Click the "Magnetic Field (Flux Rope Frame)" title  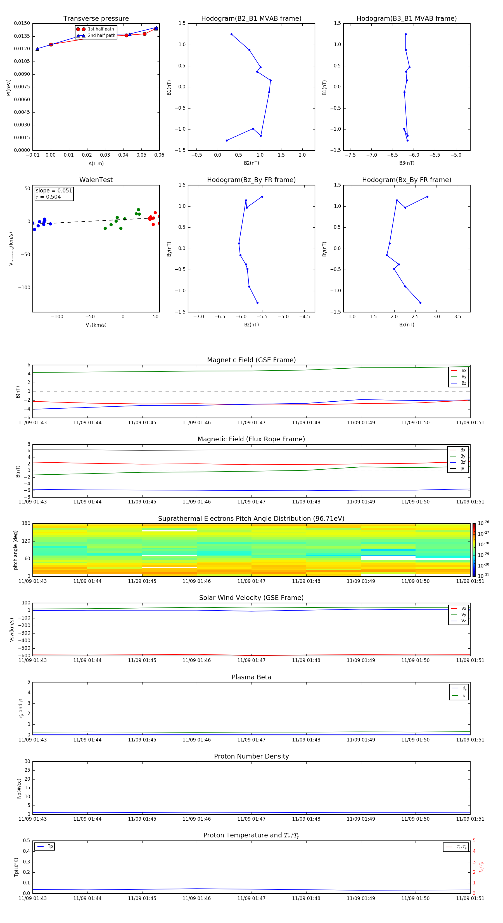[x=251, y=439]
